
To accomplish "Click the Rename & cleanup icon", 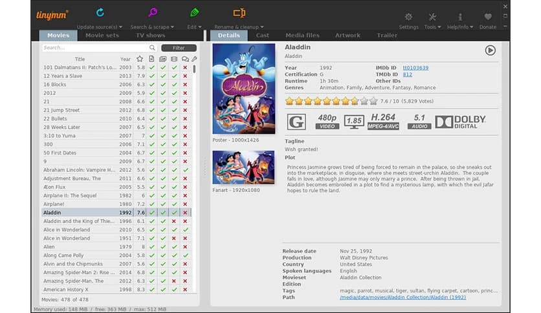I will point(239,13).
